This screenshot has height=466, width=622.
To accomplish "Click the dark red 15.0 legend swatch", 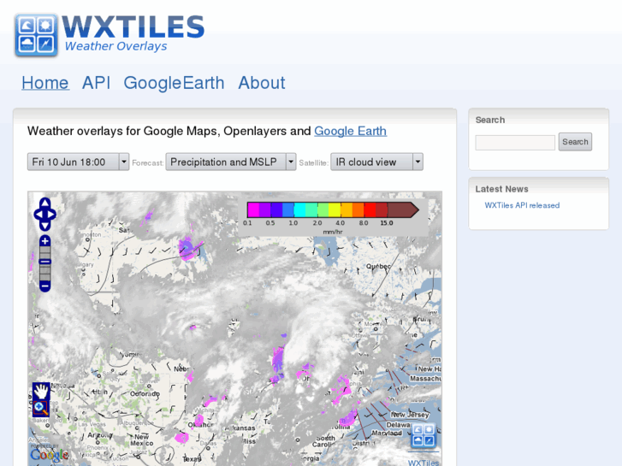I will pos(403,209).
